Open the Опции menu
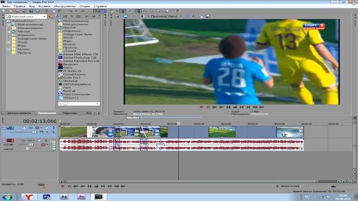 pos(84,6)
